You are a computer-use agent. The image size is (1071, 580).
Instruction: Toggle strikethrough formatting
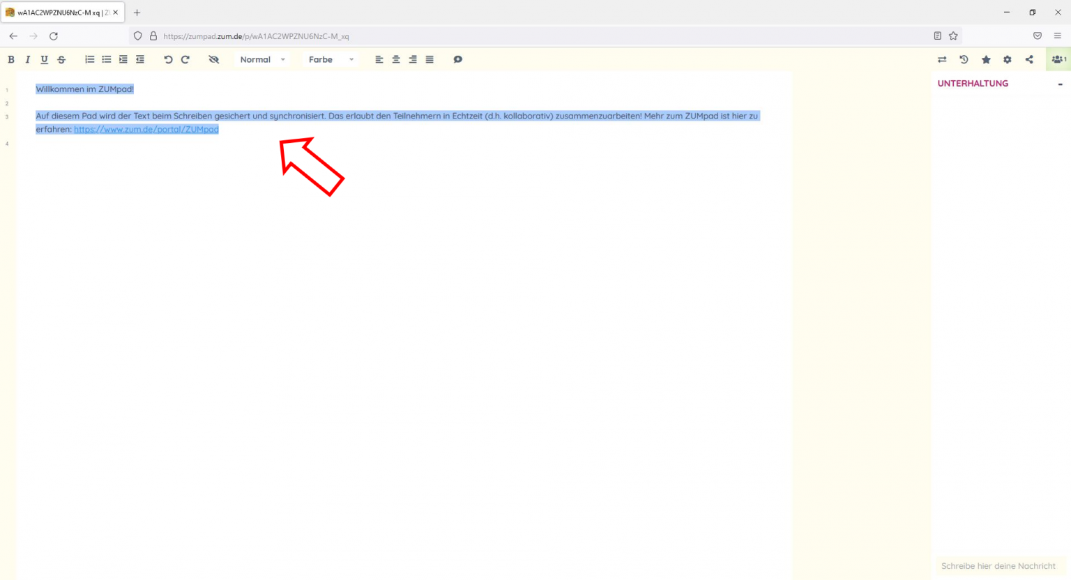61,60
